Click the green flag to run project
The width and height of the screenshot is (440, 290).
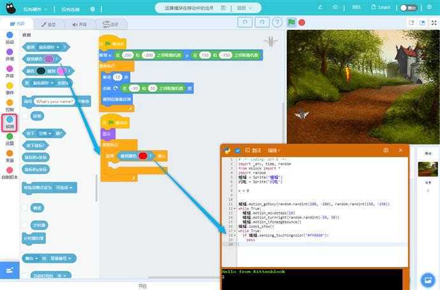click(291, 22)
